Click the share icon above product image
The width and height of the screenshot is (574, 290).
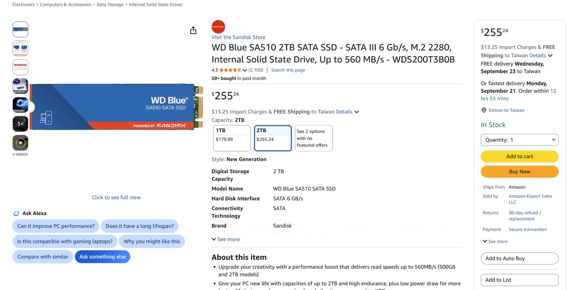(193, 30)
